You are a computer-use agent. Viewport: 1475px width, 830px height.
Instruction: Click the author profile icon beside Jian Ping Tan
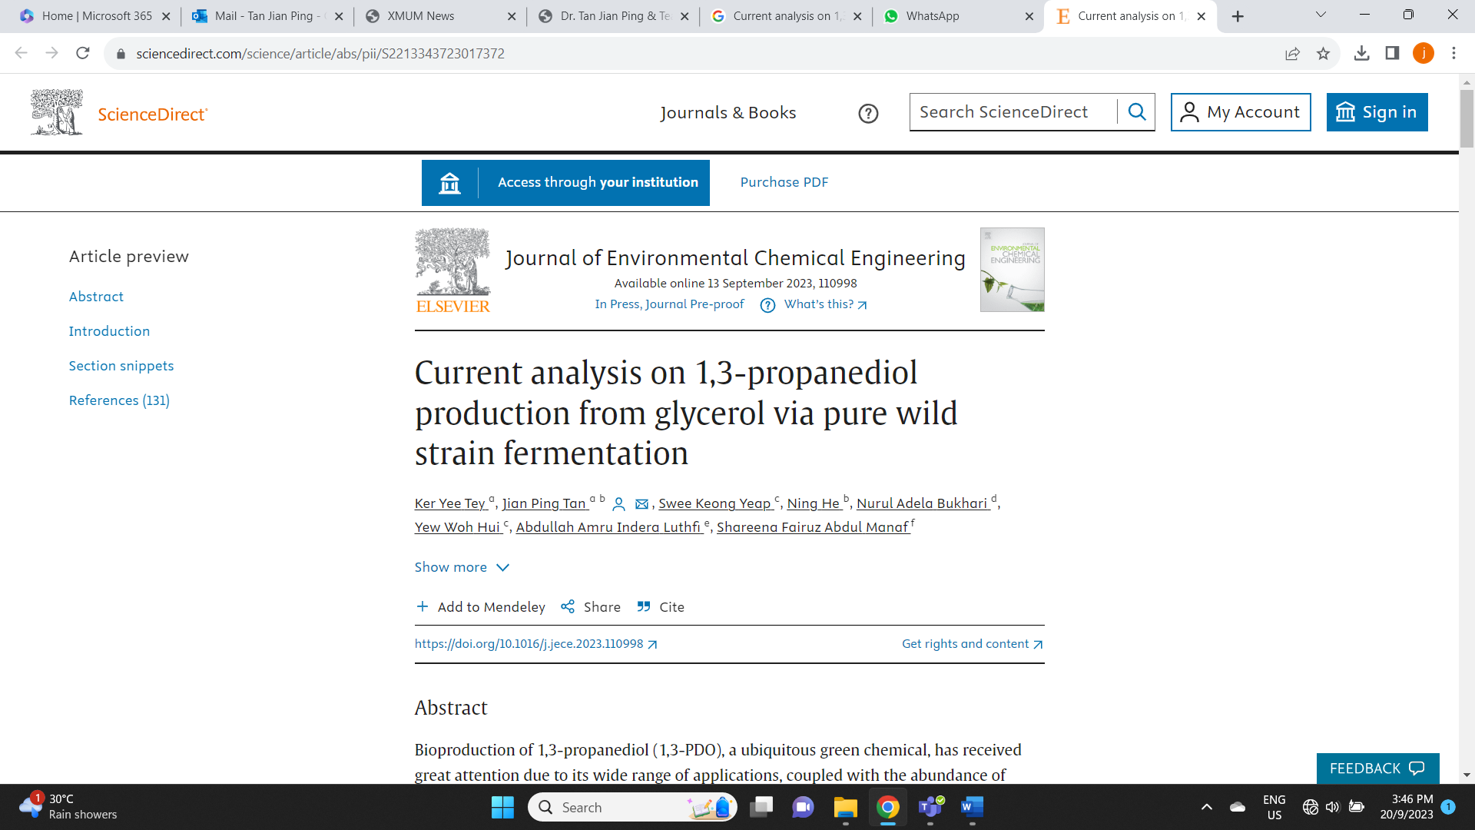pyautogui.click(x=618, y=504)
